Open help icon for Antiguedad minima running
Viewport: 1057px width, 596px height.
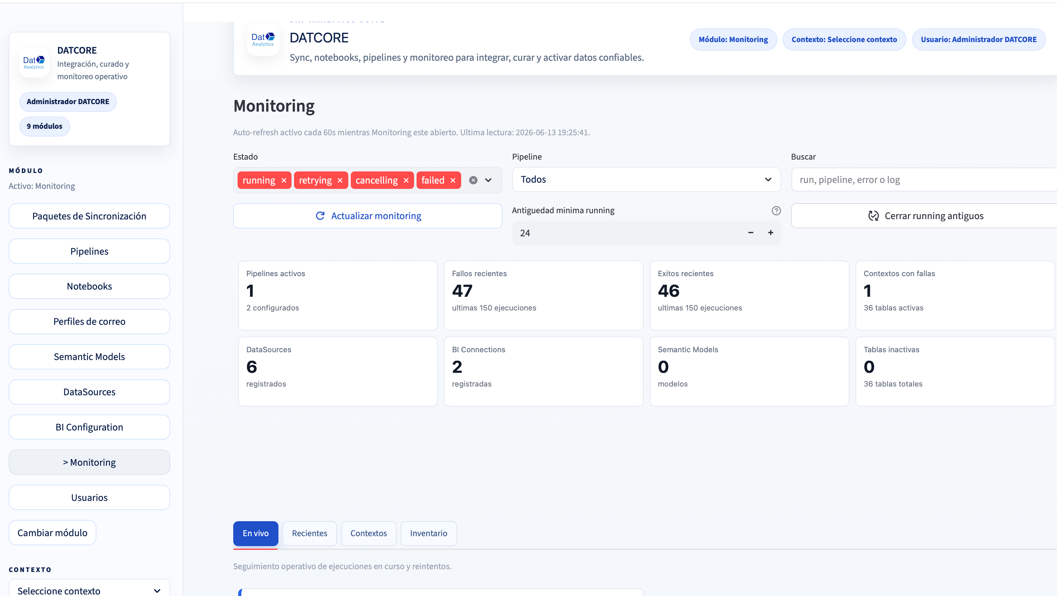776,210
